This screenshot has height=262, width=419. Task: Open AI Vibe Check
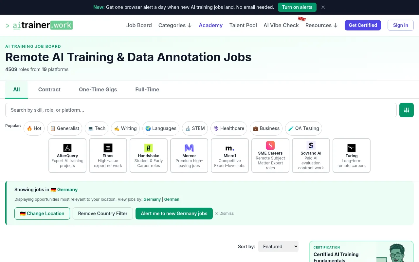point(281,25)
